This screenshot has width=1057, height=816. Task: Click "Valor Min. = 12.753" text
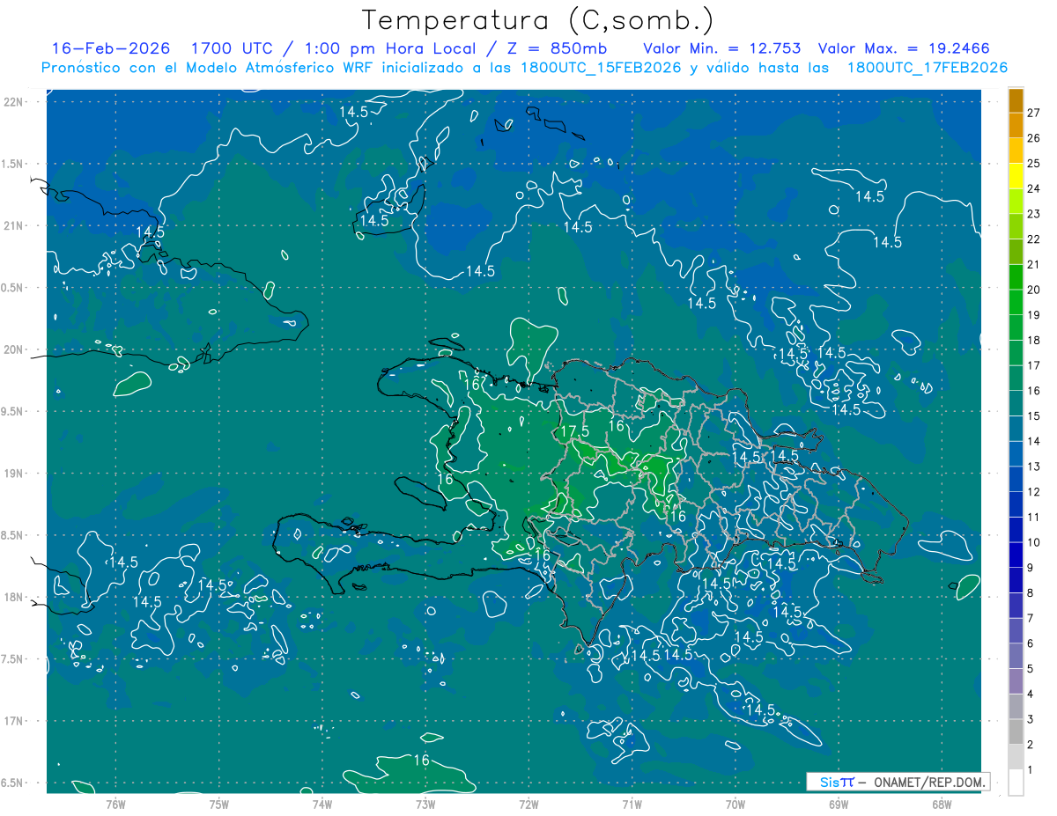pos(722,48)
